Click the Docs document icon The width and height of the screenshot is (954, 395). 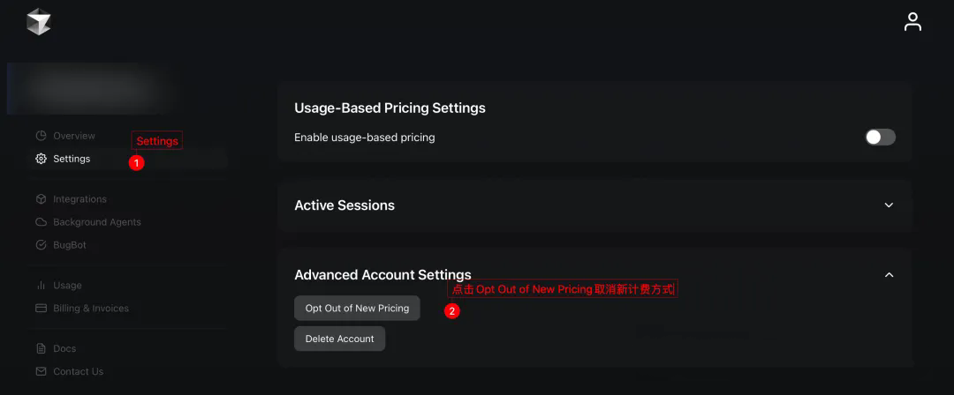tap(41, 348)
